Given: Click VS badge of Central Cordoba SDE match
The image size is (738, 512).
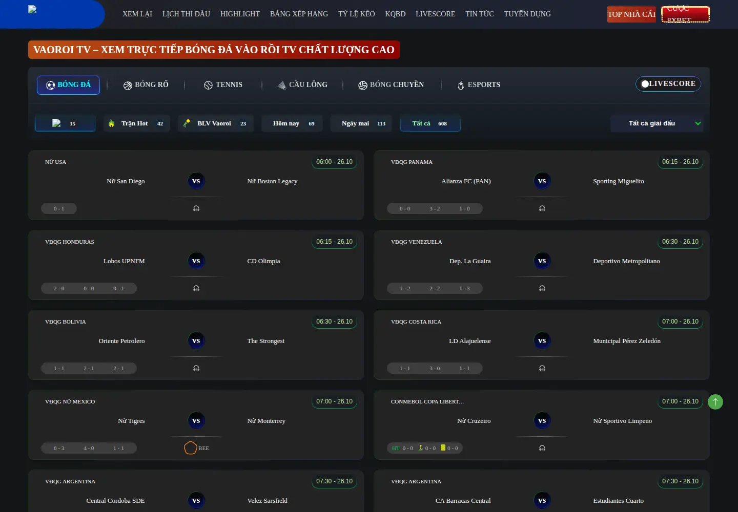Looking at the screenshot, I should tap(196, 501).
